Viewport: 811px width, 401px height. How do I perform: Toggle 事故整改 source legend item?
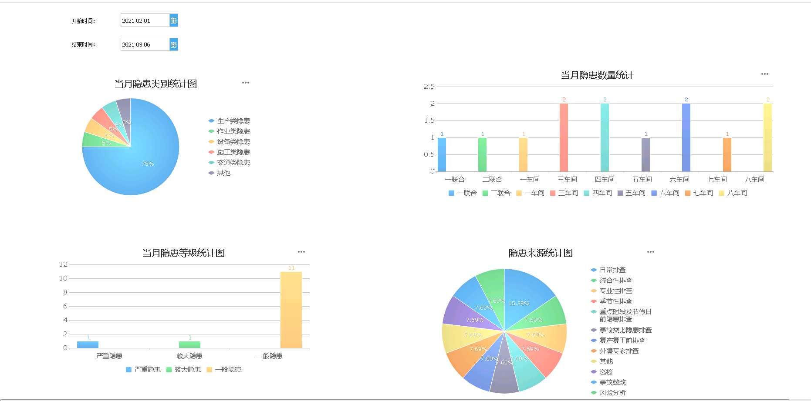(608, 382)
